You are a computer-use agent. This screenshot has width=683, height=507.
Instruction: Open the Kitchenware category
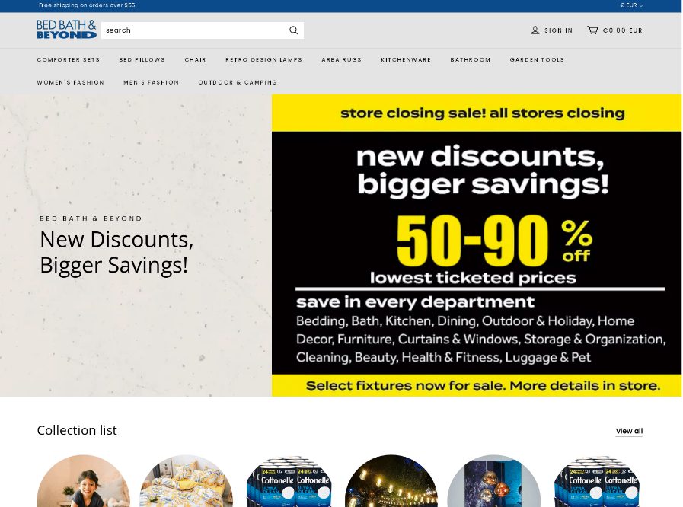406,59
